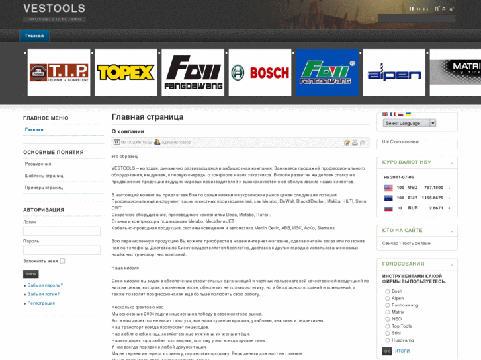Select the Bosh poll option
481x360 pixels.
(x=388, y=291)
